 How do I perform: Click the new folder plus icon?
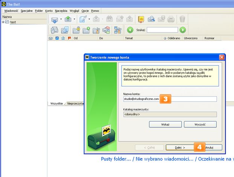(86, 30)
